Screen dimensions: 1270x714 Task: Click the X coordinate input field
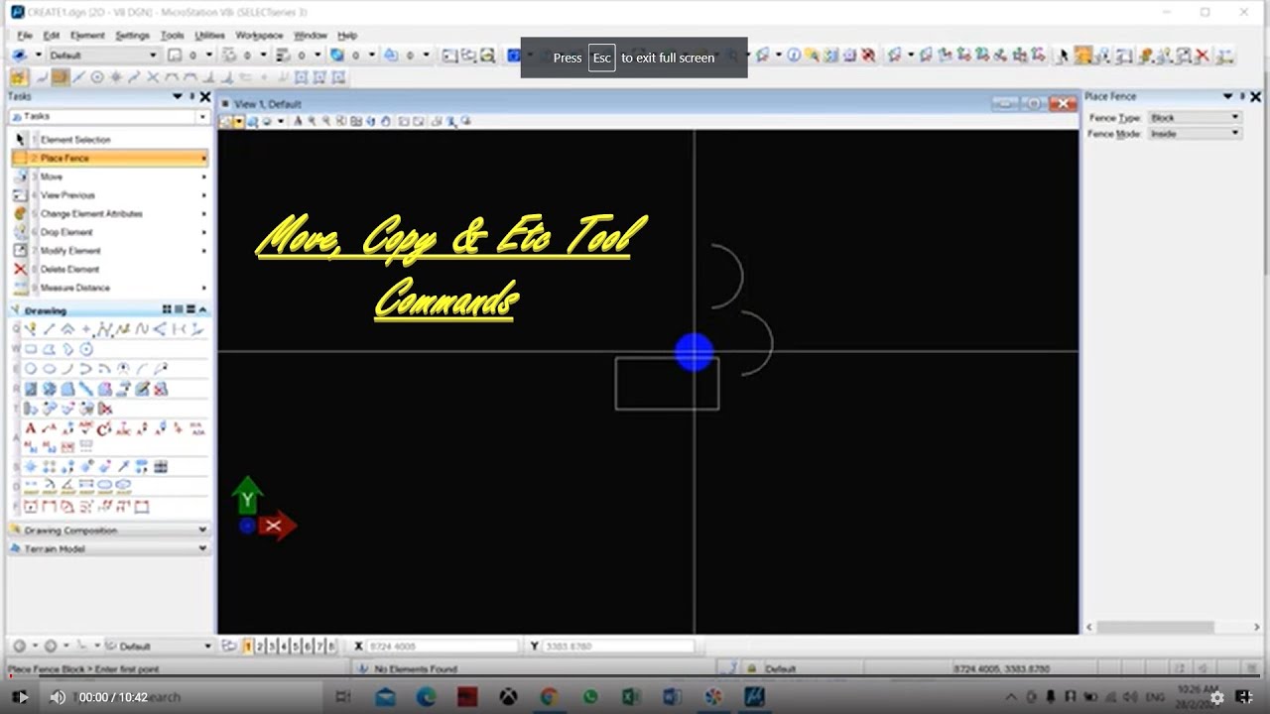coord(443,647)
